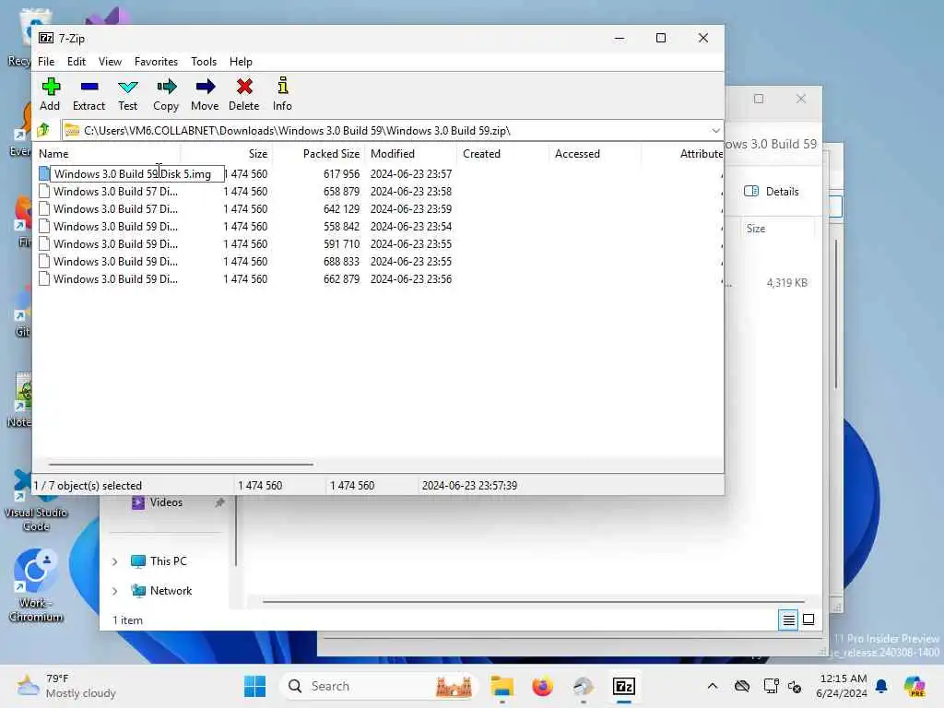Screen dimensions: 944x708
Task: Open the clock showing 12:15 AM
Action: click(x=843, y=686)
